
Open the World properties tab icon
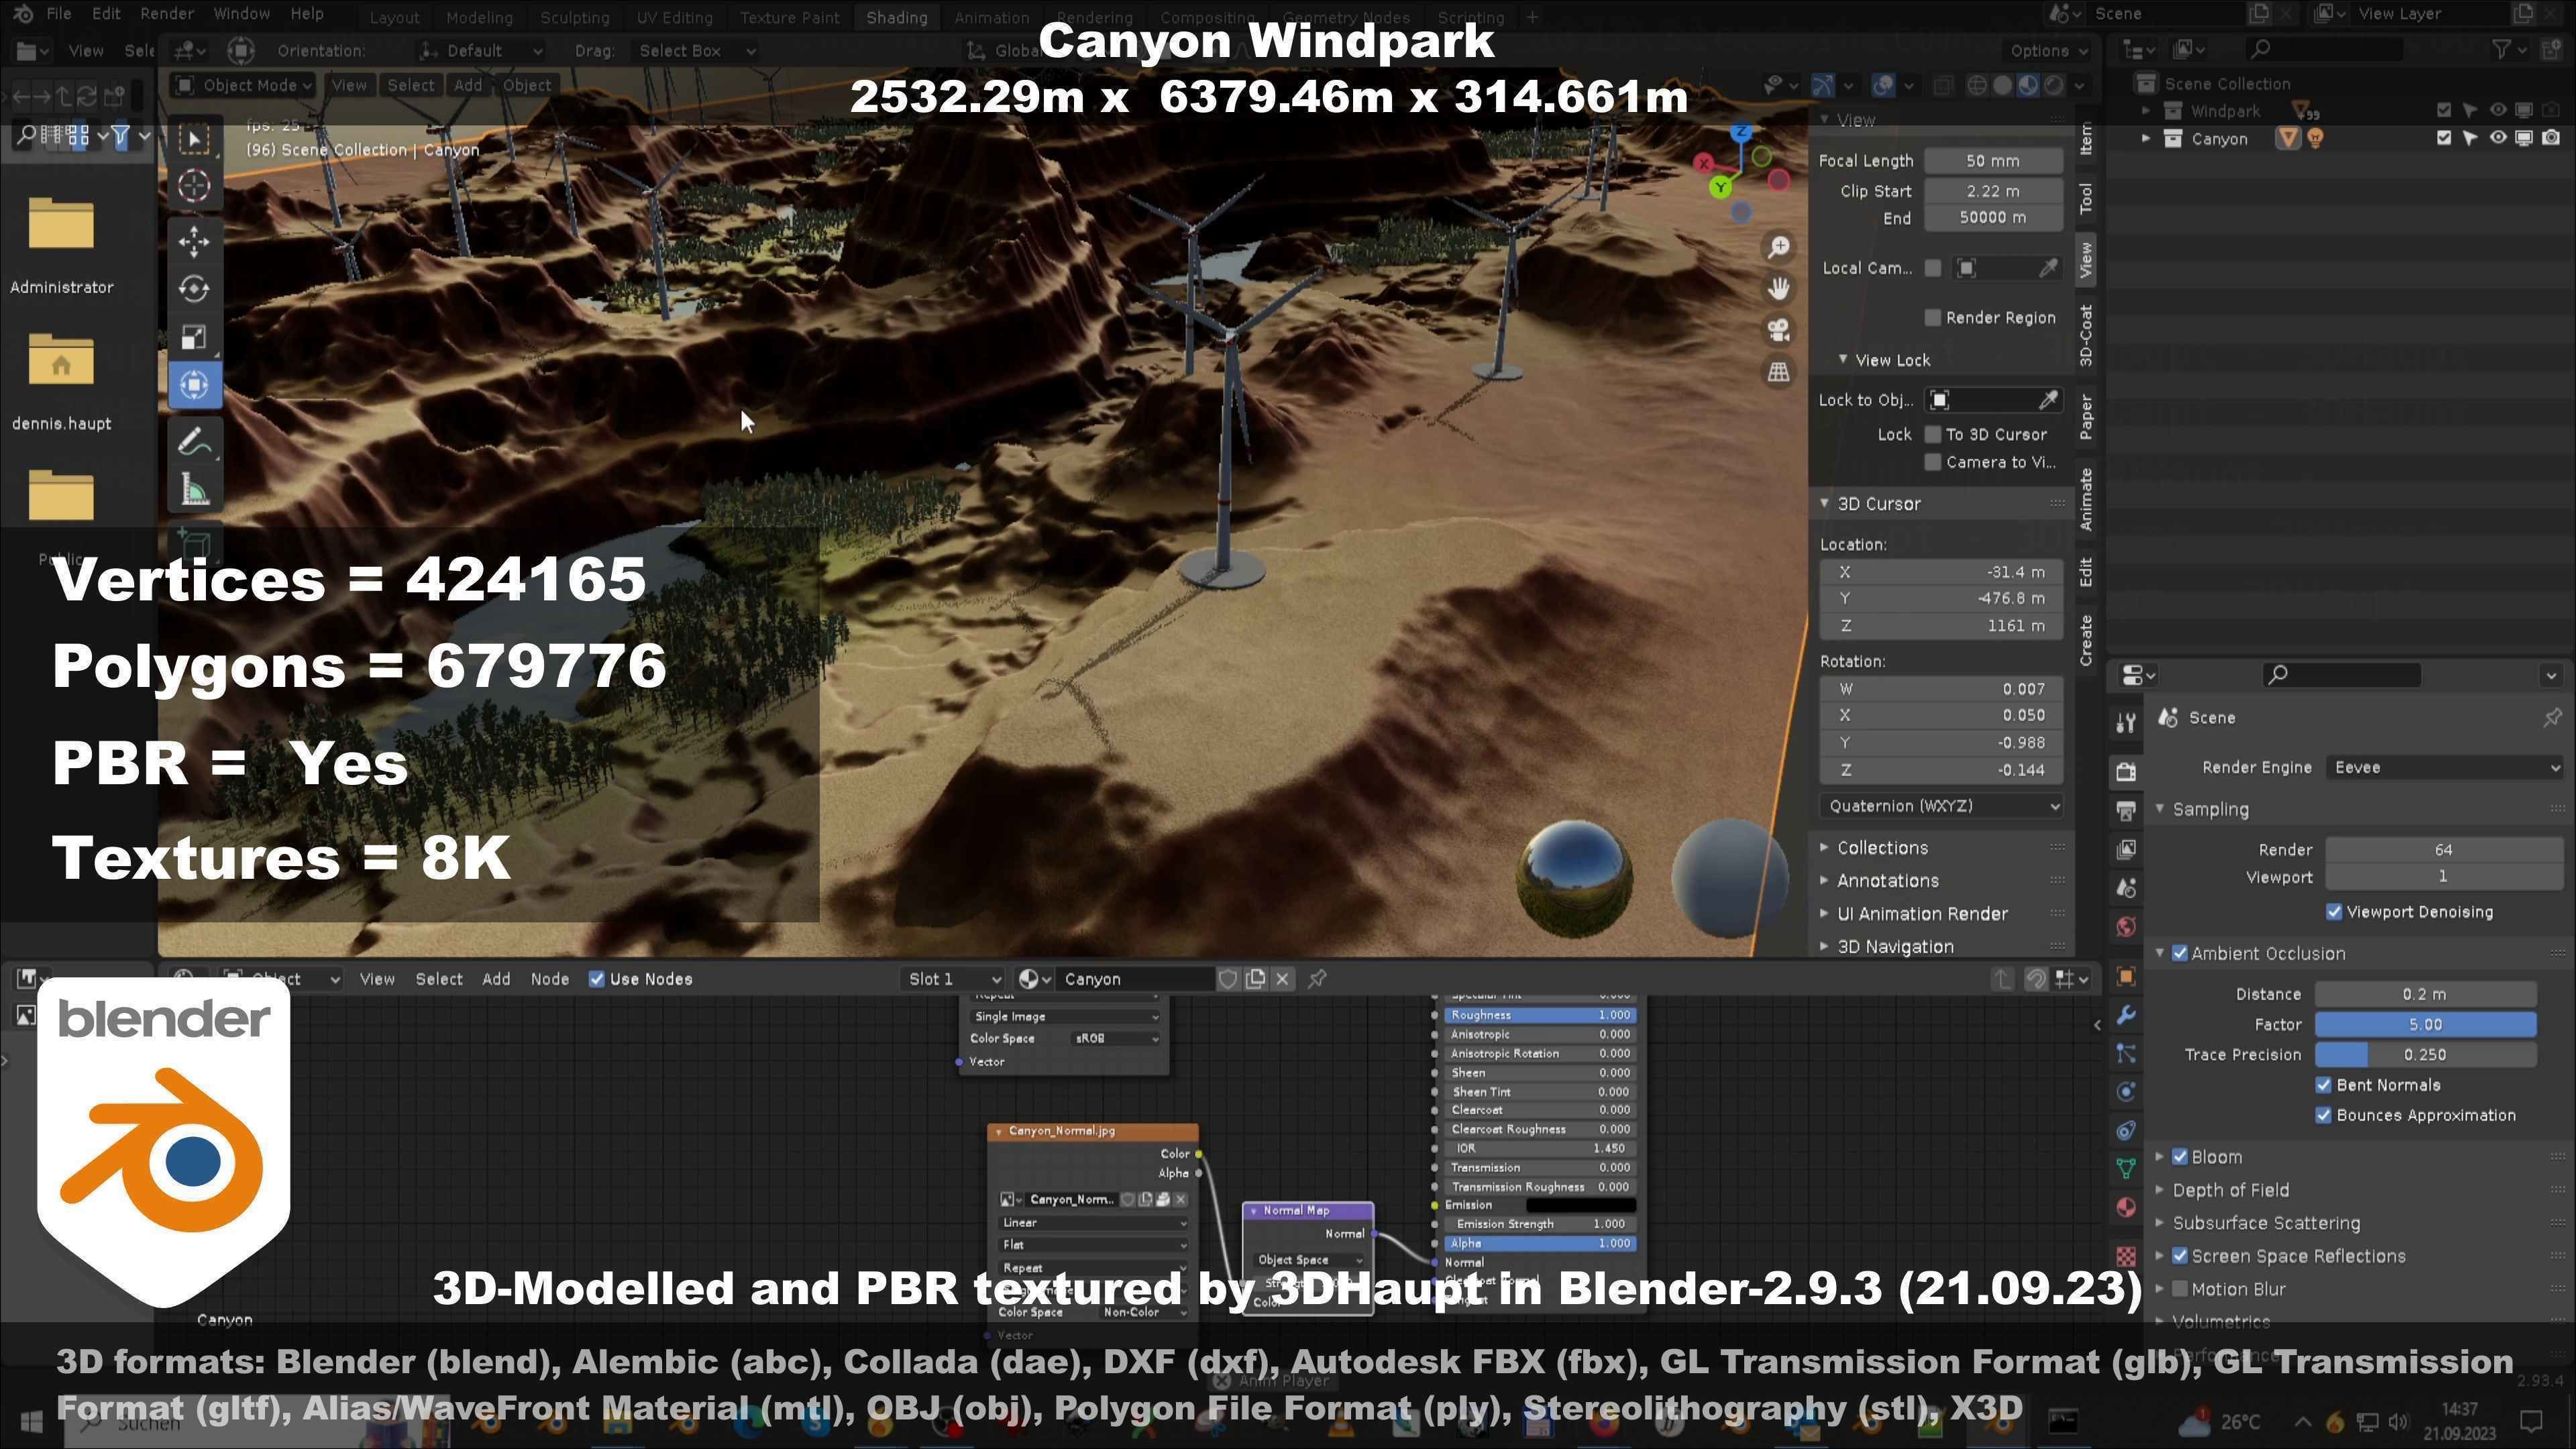tap(2126, 927)
